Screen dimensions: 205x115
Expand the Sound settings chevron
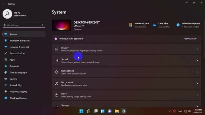(x=197, y=61)
